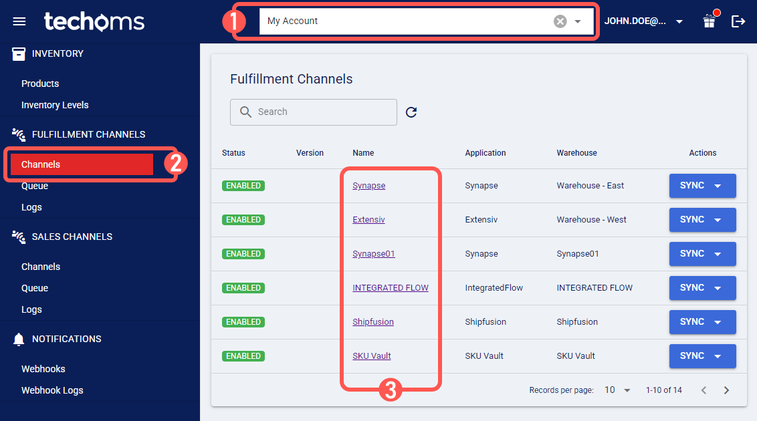
Task: Click the Warehouse column header
Action: pos(576,153)
